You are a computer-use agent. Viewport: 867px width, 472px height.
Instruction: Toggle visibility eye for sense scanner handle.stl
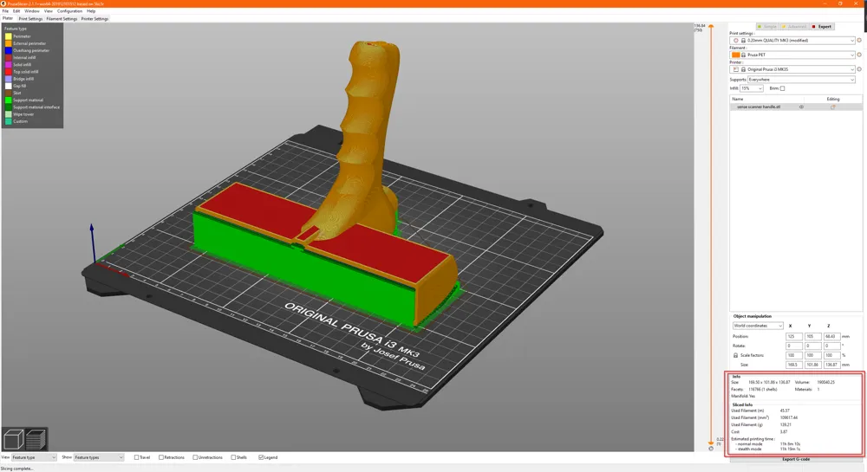tap(801, 107)
